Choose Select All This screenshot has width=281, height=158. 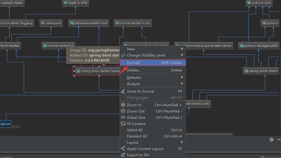tap(153, 130)
